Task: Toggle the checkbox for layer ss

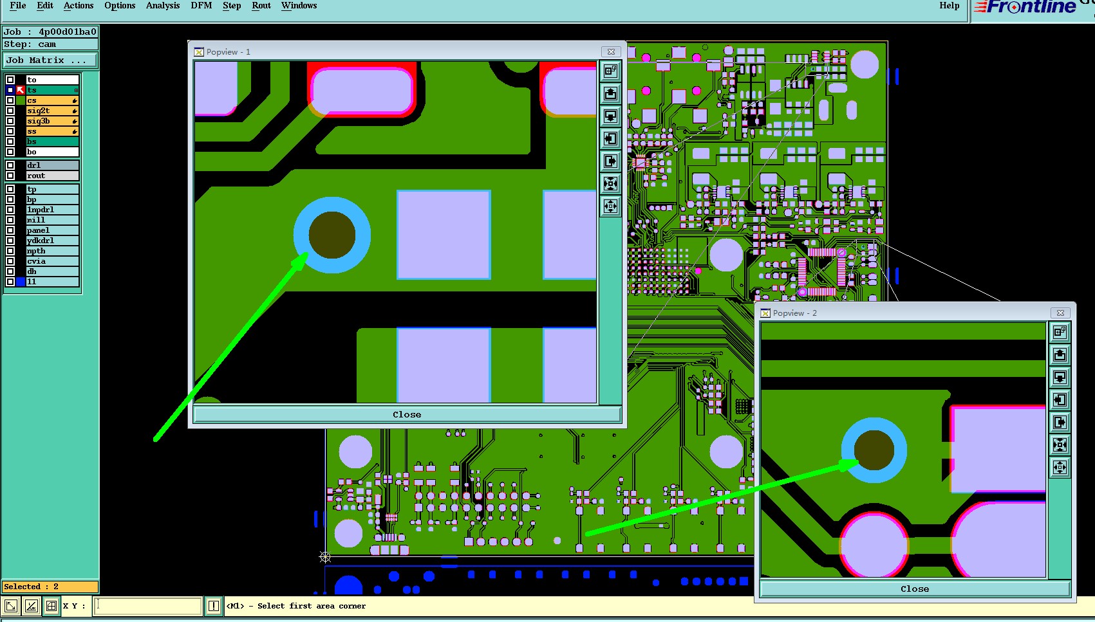Action: 10,131
